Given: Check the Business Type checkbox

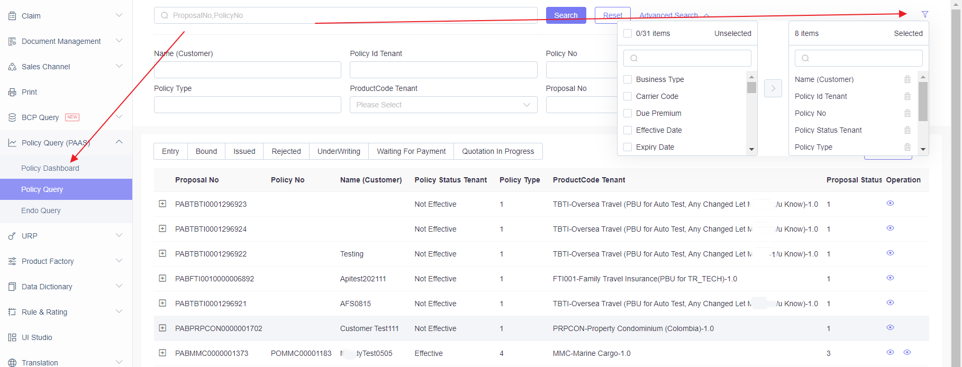Looking at the screenshot, I should [628, 79].
